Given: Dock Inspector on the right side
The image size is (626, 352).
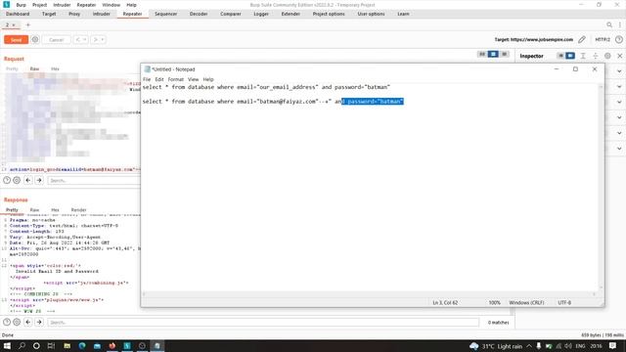Looking at the screenshot, I should (570, 56).
